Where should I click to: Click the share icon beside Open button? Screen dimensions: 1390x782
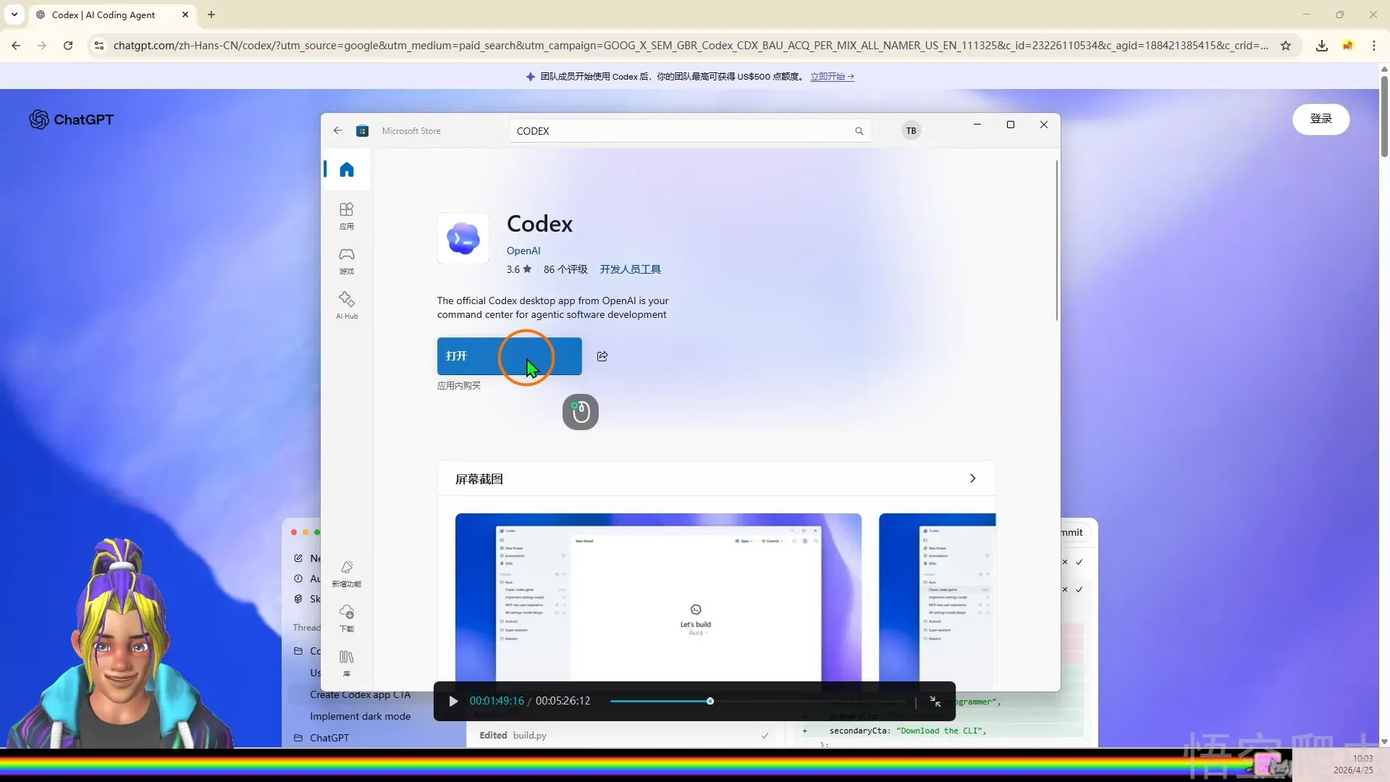[x=602, y=356]
